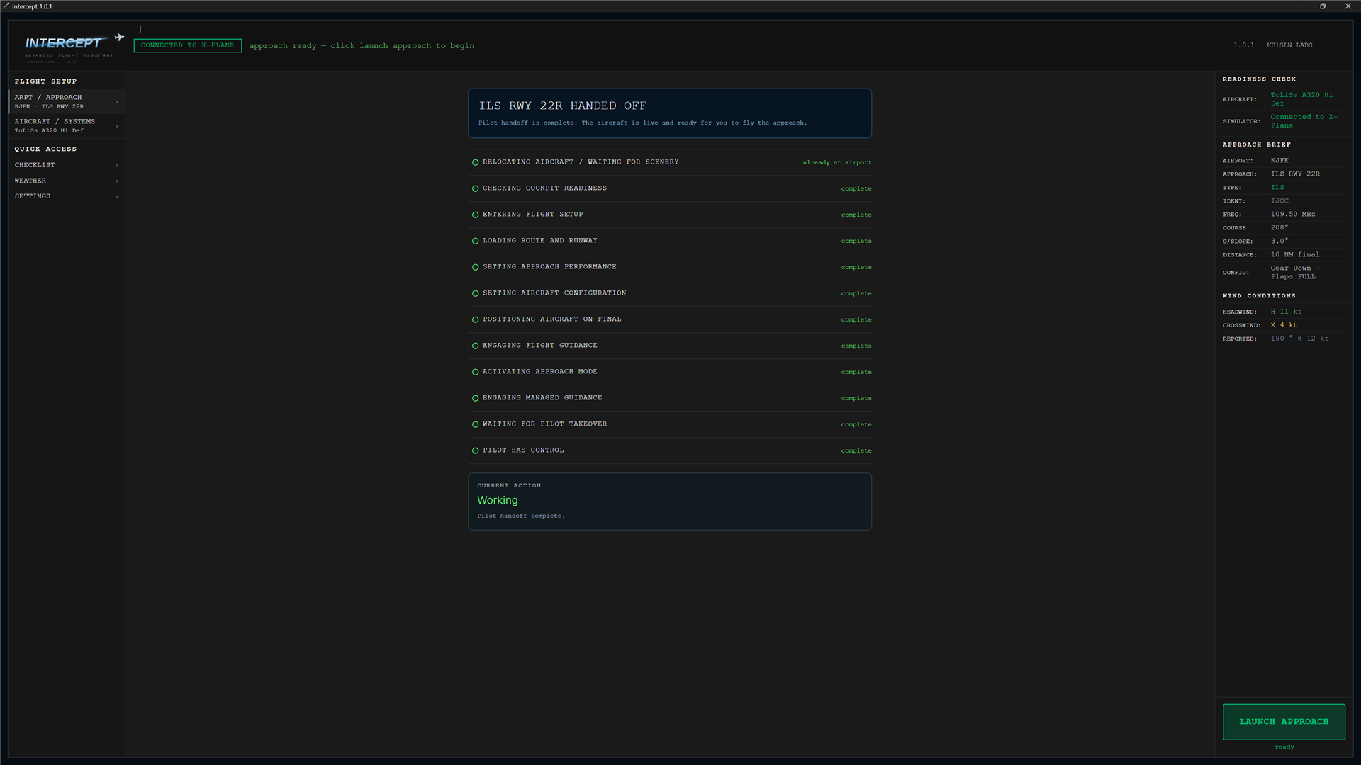Viewport: 1361px width, 765px height.
Task: Click the 'X 4 kt' crosswind value
Action: pos(1284,325)
